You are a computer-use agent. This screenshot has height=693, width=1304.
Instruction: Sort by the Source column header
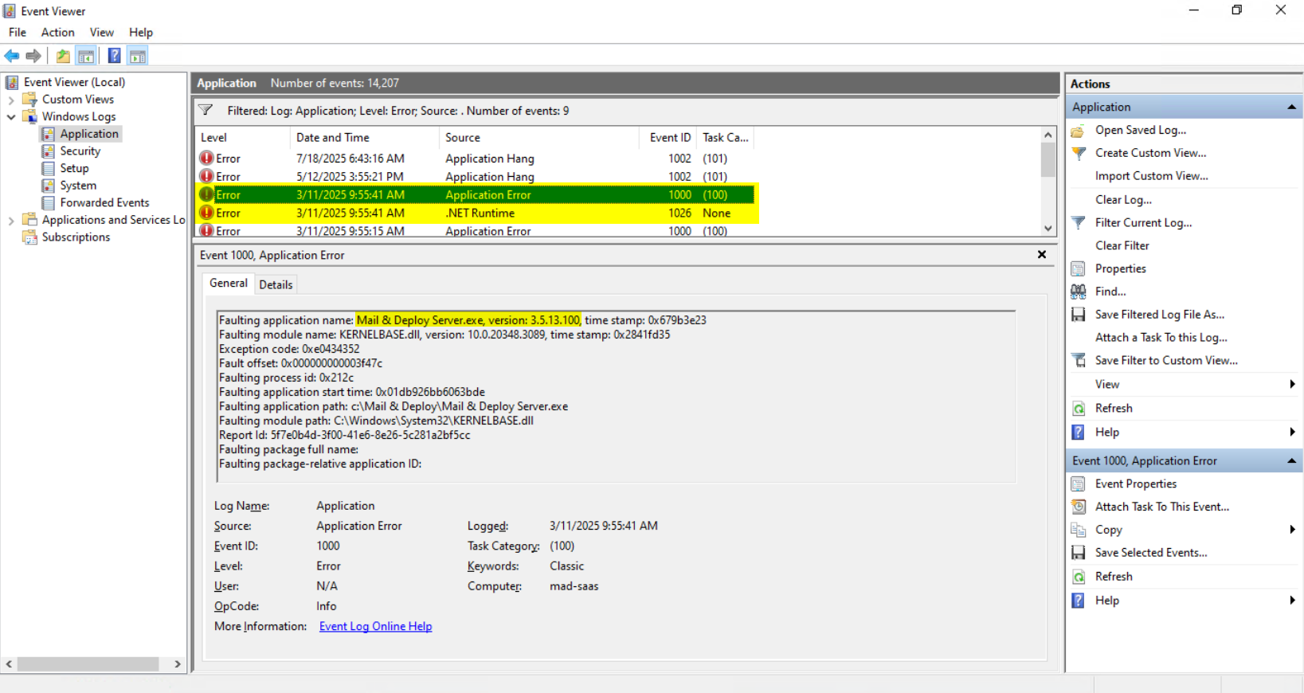538,138
